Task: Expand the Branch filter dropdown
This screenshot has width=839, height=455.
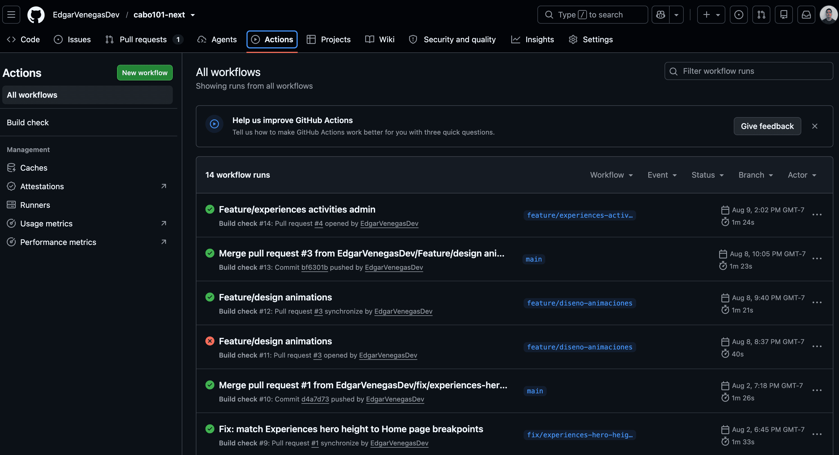Action: tap(756, 175)
